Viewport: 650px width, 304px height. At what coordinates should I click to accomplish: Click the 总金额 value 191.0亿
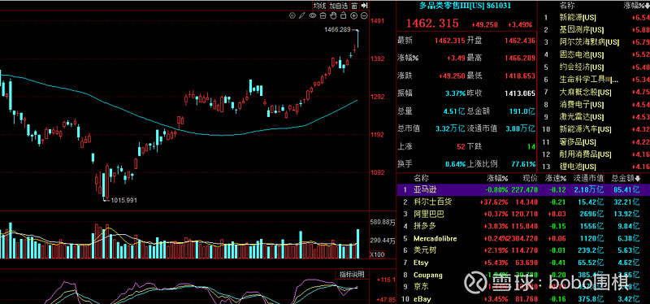point(522,111)
